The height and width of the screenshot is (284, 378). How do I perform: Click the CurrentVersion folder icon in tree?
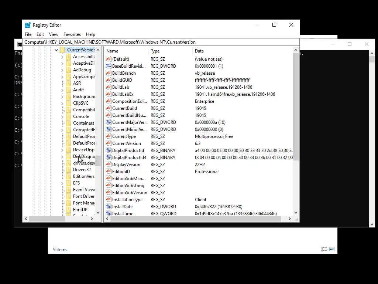click(62, 50)
